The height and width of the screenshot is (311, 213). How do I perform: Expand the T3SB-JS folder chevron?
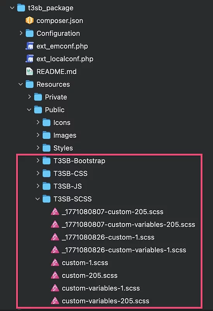click(x=38, y=186)
